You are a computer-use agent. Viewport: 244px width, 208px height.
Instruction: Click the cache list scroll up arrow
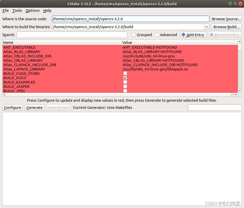(x=240, y=41)
